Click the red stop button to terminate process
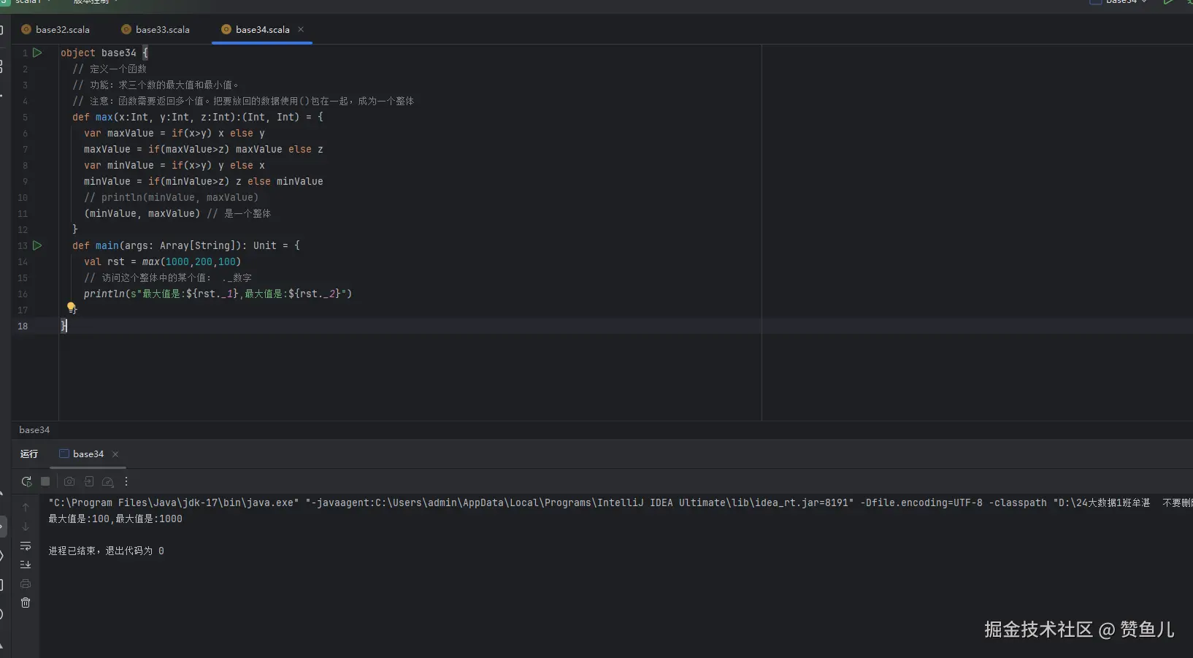Viewport: 1193px width, 658px height. click(45, 482)
